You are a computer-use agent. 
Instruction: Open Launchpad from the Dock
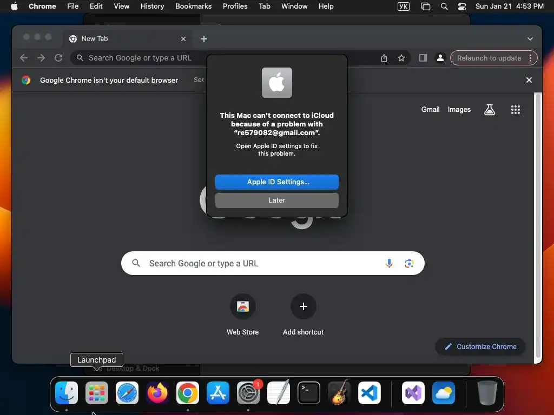pos(97,393)
